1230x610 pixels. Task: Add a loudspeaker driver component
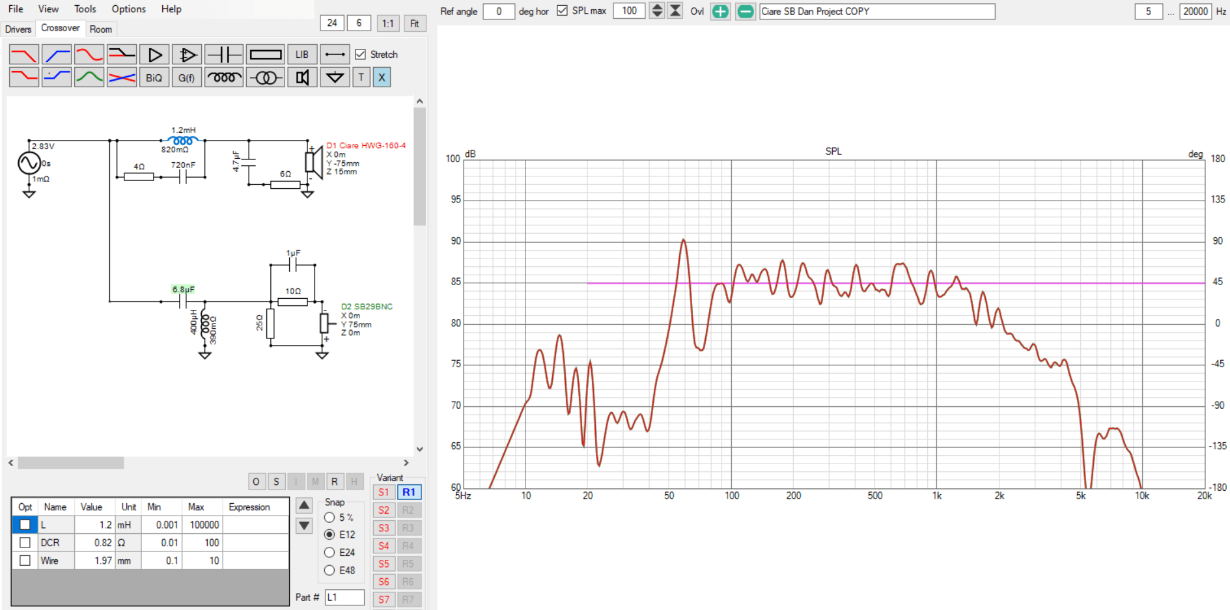point(302,77)
